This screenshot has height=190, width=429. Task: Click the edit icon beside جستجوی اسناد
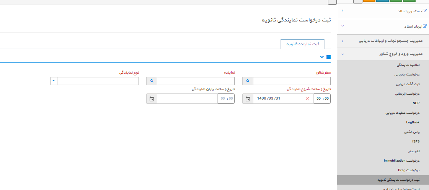[425, 11]
